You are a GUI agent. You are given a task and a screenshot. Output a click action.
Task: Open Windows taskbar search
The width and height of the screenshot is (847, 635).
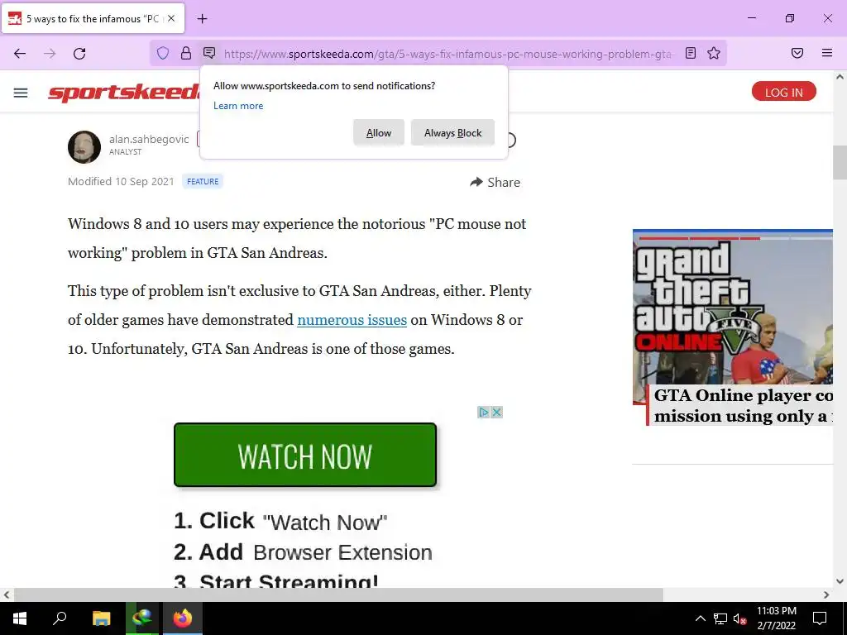pos(60,618)
